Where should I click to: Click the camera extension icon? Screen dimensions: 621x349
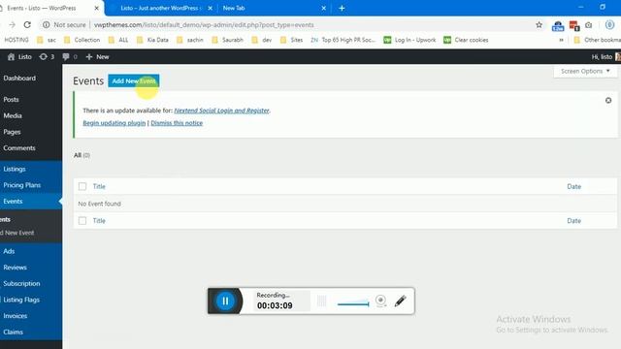click(x=589, y=25)
